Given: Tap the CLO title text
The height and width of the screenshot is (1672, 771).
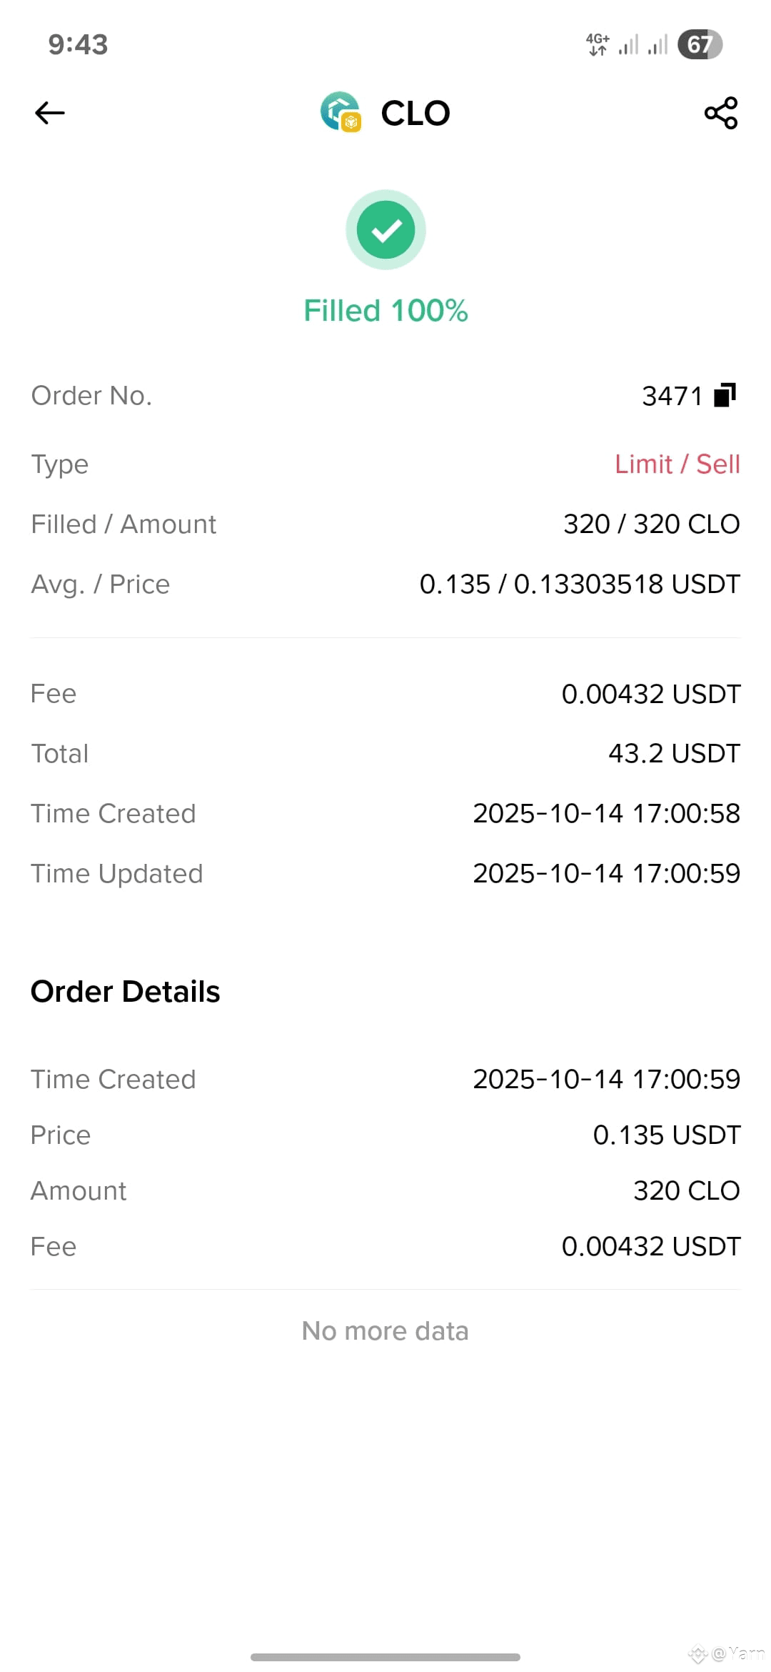Looking at the screenshot, I should click(x=415, y=113).
